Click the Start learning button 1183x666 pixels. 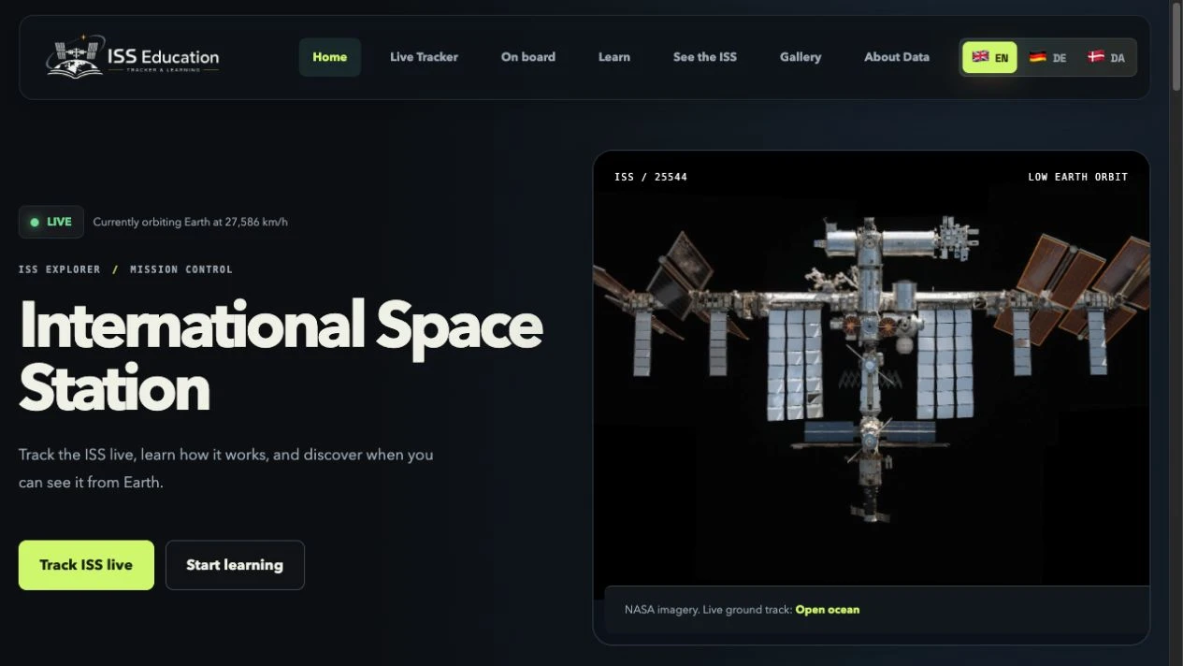235,565
